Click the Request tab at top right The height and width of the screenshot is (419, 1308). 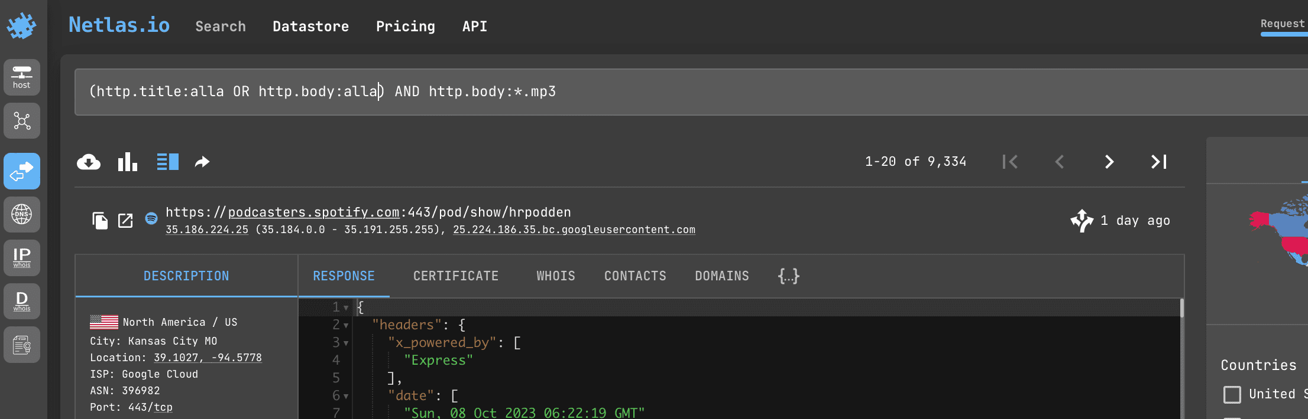coord(1283,24)
